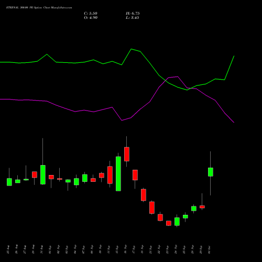
Task: Click the tall green candlestick above 15 Sep
Action: (118, 174)
